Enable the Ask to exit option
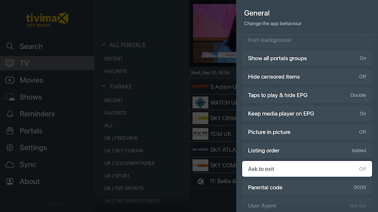 tap(307, 169)
